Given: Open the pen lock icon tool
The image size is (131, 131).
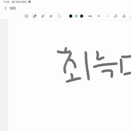Looking at the screenshot, I should coord(124,16).
